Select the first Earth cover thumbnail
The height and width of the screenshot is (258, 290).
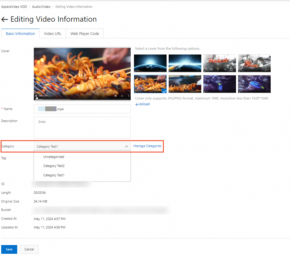150,63
